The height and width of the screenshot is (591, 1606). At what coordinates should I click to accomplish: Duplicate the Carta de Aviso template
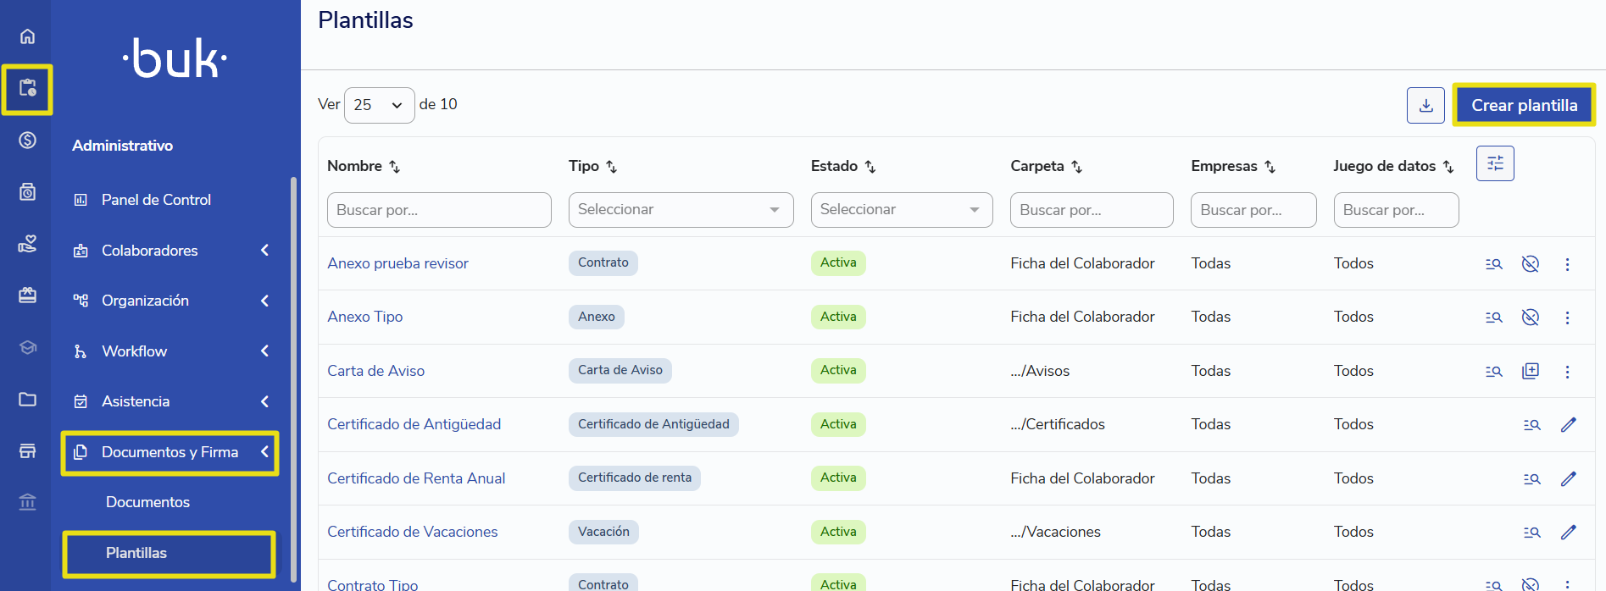(1530, 371)
